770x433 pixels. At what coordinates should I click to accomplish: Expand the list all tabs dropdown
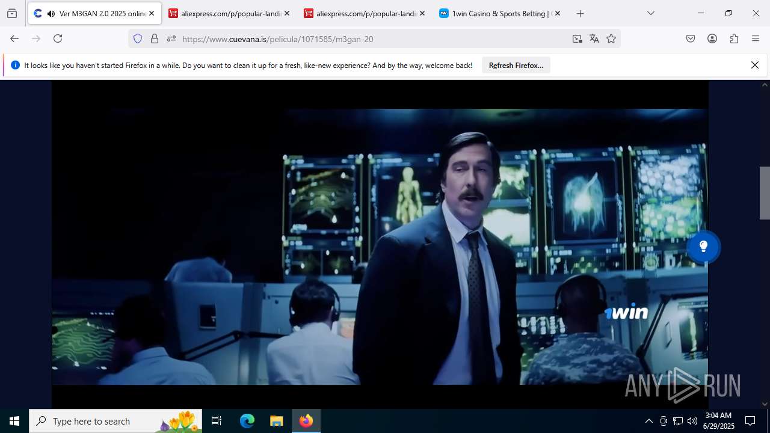point(651,13)
